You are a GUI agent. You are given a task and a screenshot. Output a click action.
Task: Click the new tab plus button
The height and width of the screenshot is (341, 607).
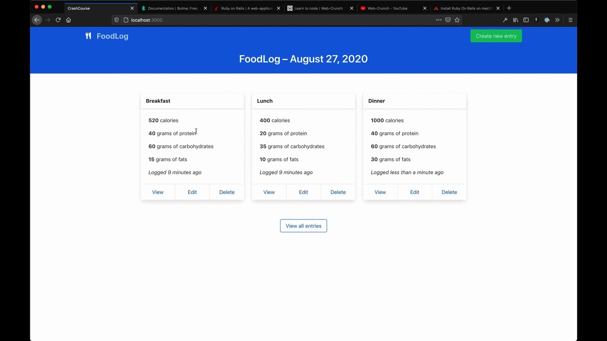(509, 8)
